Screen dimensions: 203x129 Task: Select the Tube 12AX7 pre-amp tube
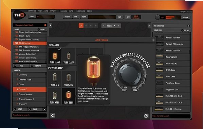point(55,56)
